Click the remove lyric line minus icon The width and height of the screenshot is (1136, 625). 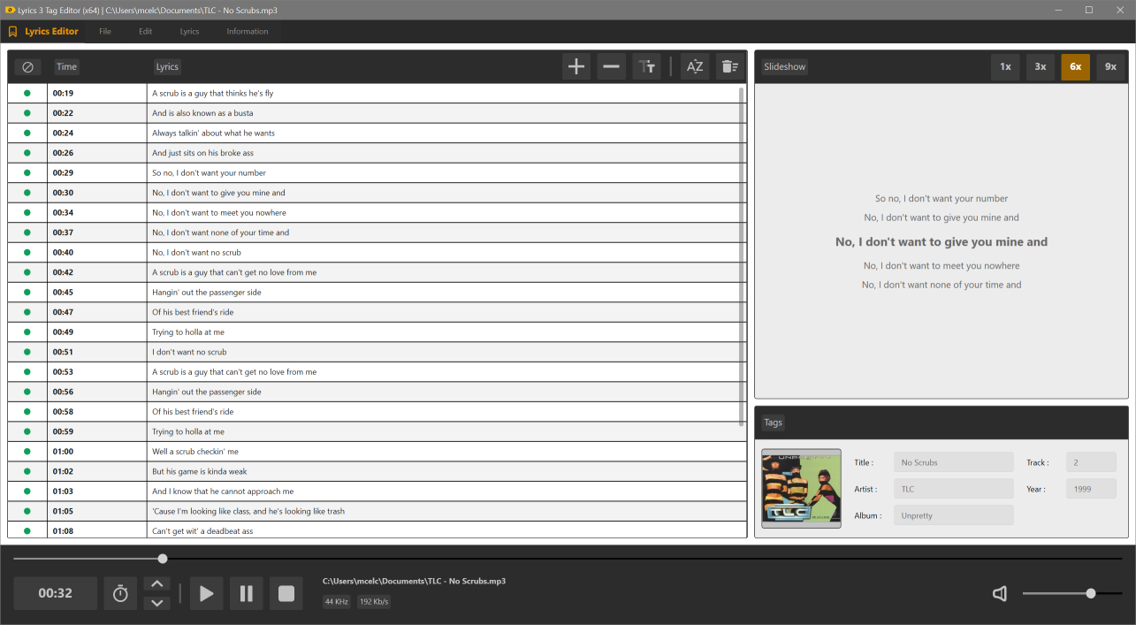point(611,66)
